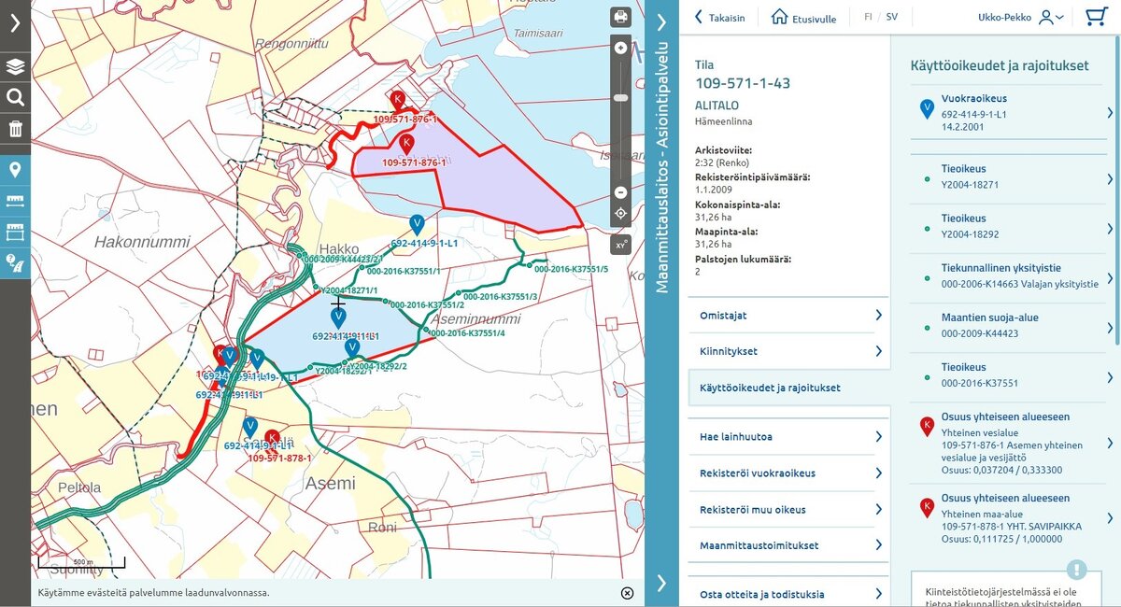Switch language to SV

click(891, 17)
